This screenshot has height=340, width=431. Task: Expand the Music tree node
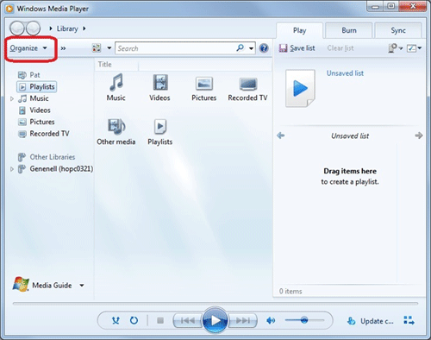point(12,98)
